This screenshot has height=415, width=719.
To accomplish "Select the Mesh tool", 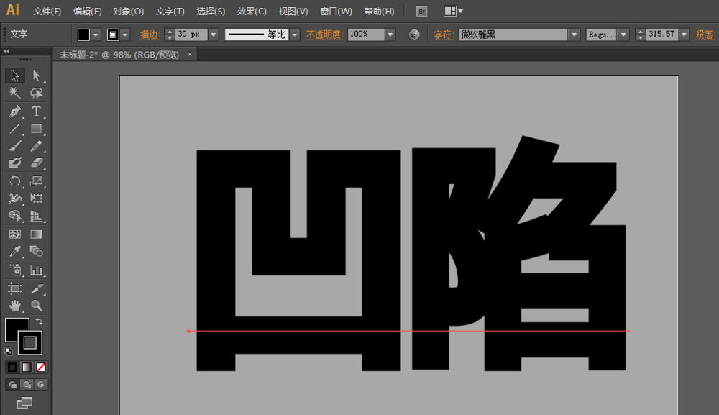I will pyautogui.click(x=14, y=234).
